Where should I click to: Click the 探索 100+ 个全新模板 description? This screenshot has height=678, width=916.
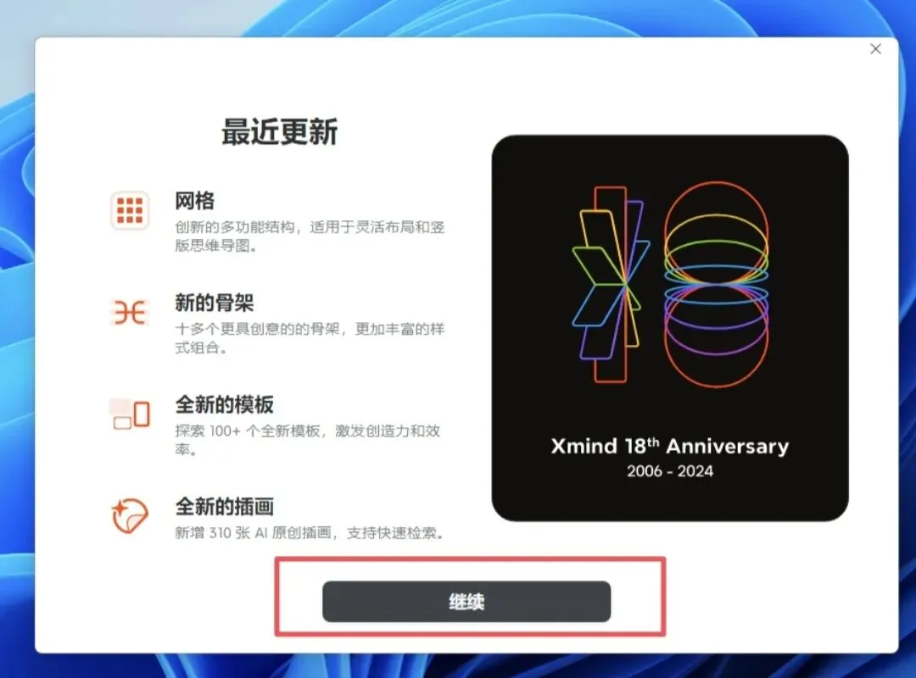pyautogui.click(x=308, y=440)
